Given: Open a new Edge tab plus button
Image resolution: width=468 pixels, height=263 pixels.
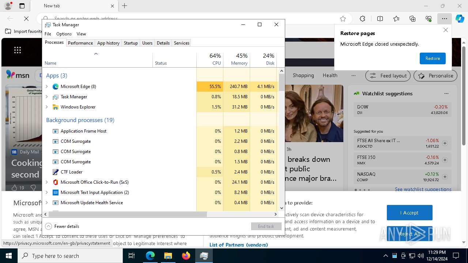Looking at the screenshot, I should [x=125, y=6].
